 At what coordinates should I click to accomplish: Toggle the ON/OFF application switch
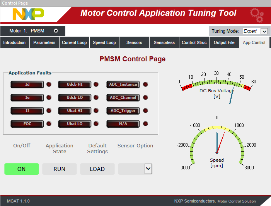[22, 169]
